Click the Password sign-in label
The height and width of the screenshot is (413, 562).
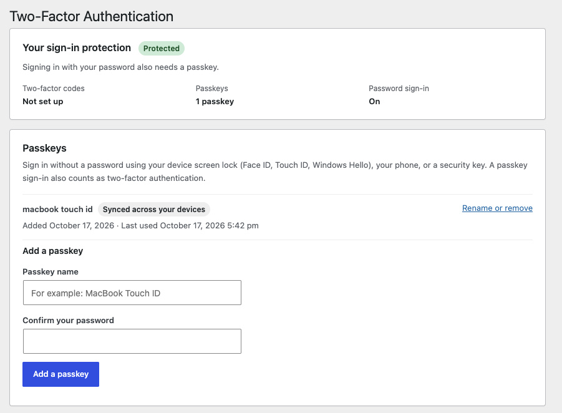point(399,89)
